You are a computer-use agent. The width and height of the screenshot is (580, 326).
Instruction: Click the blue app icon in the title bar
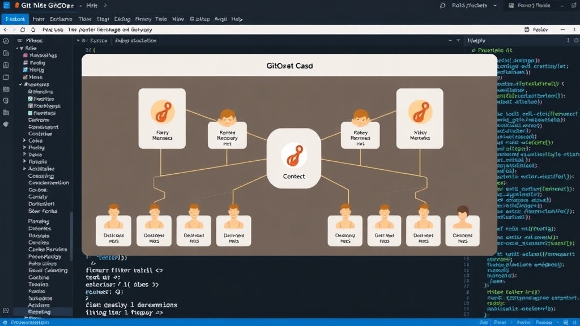[6, 5]
